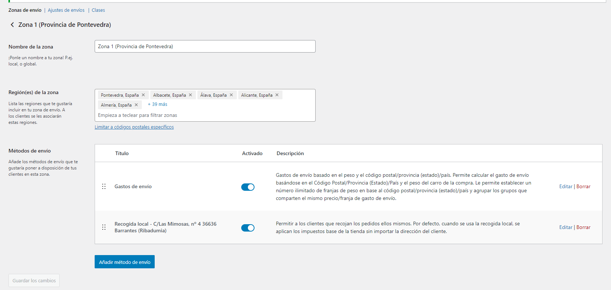Click Añadir método de envío button
The image size is (611, 290).
[124, 262]
